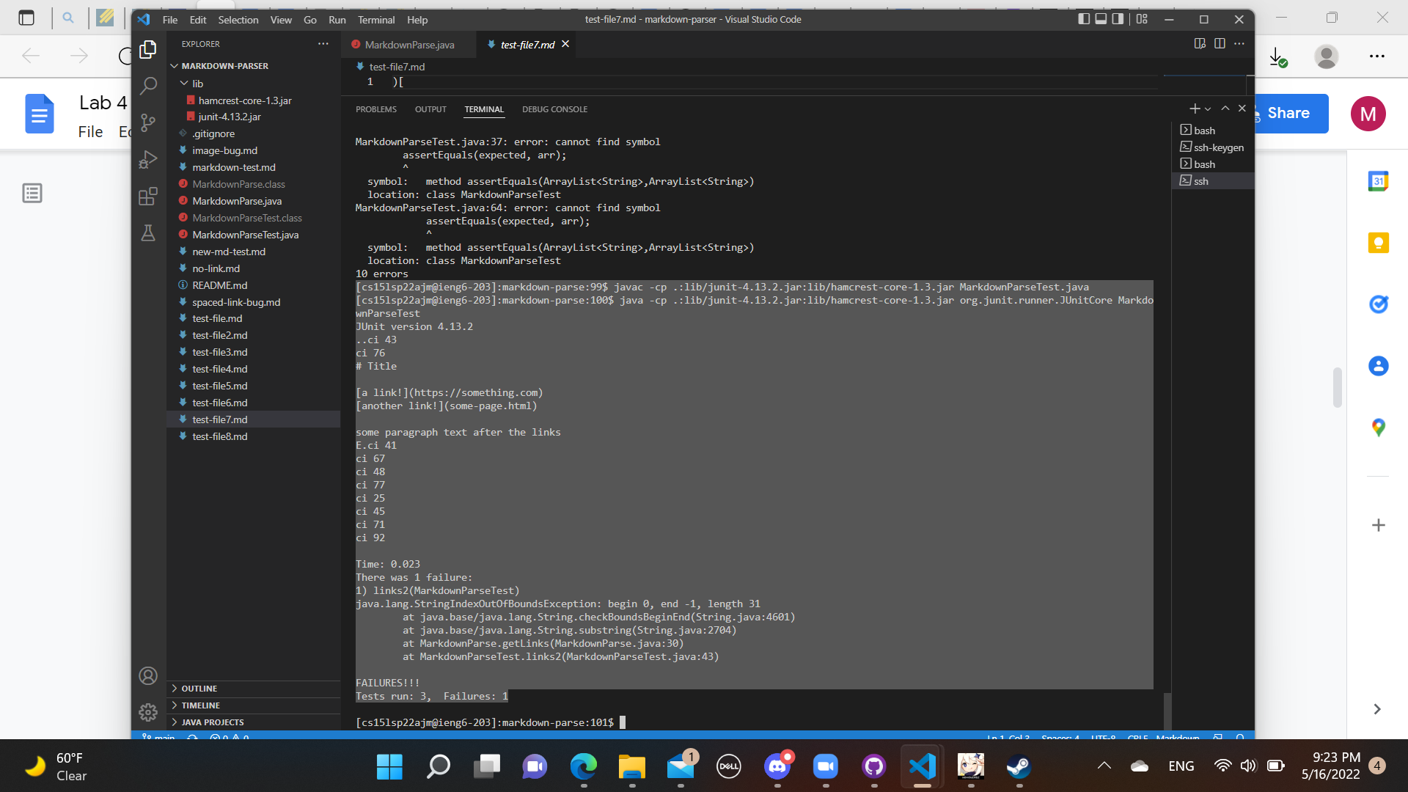1408x792 pixels.
Task: Open the new terminal launch profile dropdown
Action: (x=1208, y=109)
